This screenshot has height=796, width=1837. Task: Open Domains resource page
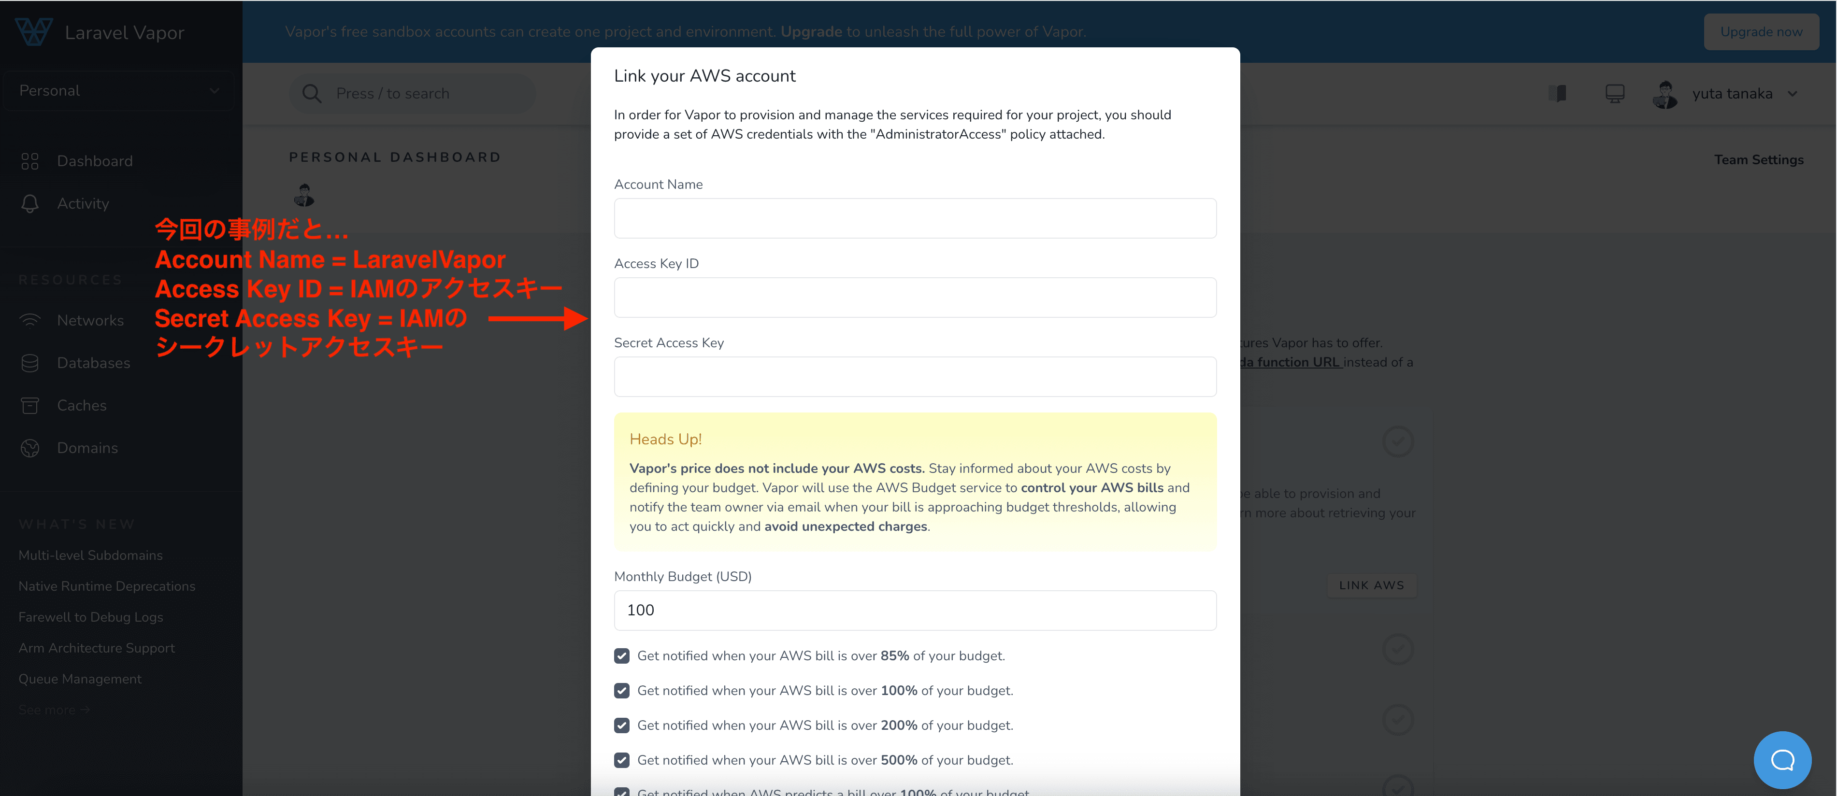[x=88, y=448]
